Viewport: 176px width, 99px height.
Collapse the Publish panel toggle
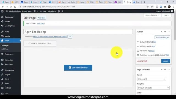[x=169, y=32]
